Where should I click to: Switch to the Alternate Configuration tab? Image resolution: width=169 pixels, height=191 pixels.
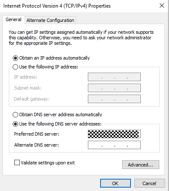pos(50,20)
